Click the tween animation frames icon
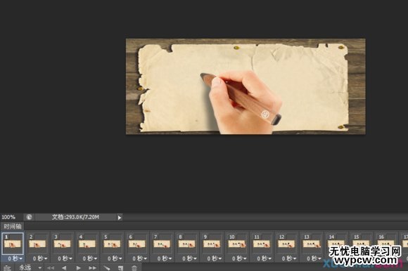This screenshot has width=408, height=271. click(107, 268)
